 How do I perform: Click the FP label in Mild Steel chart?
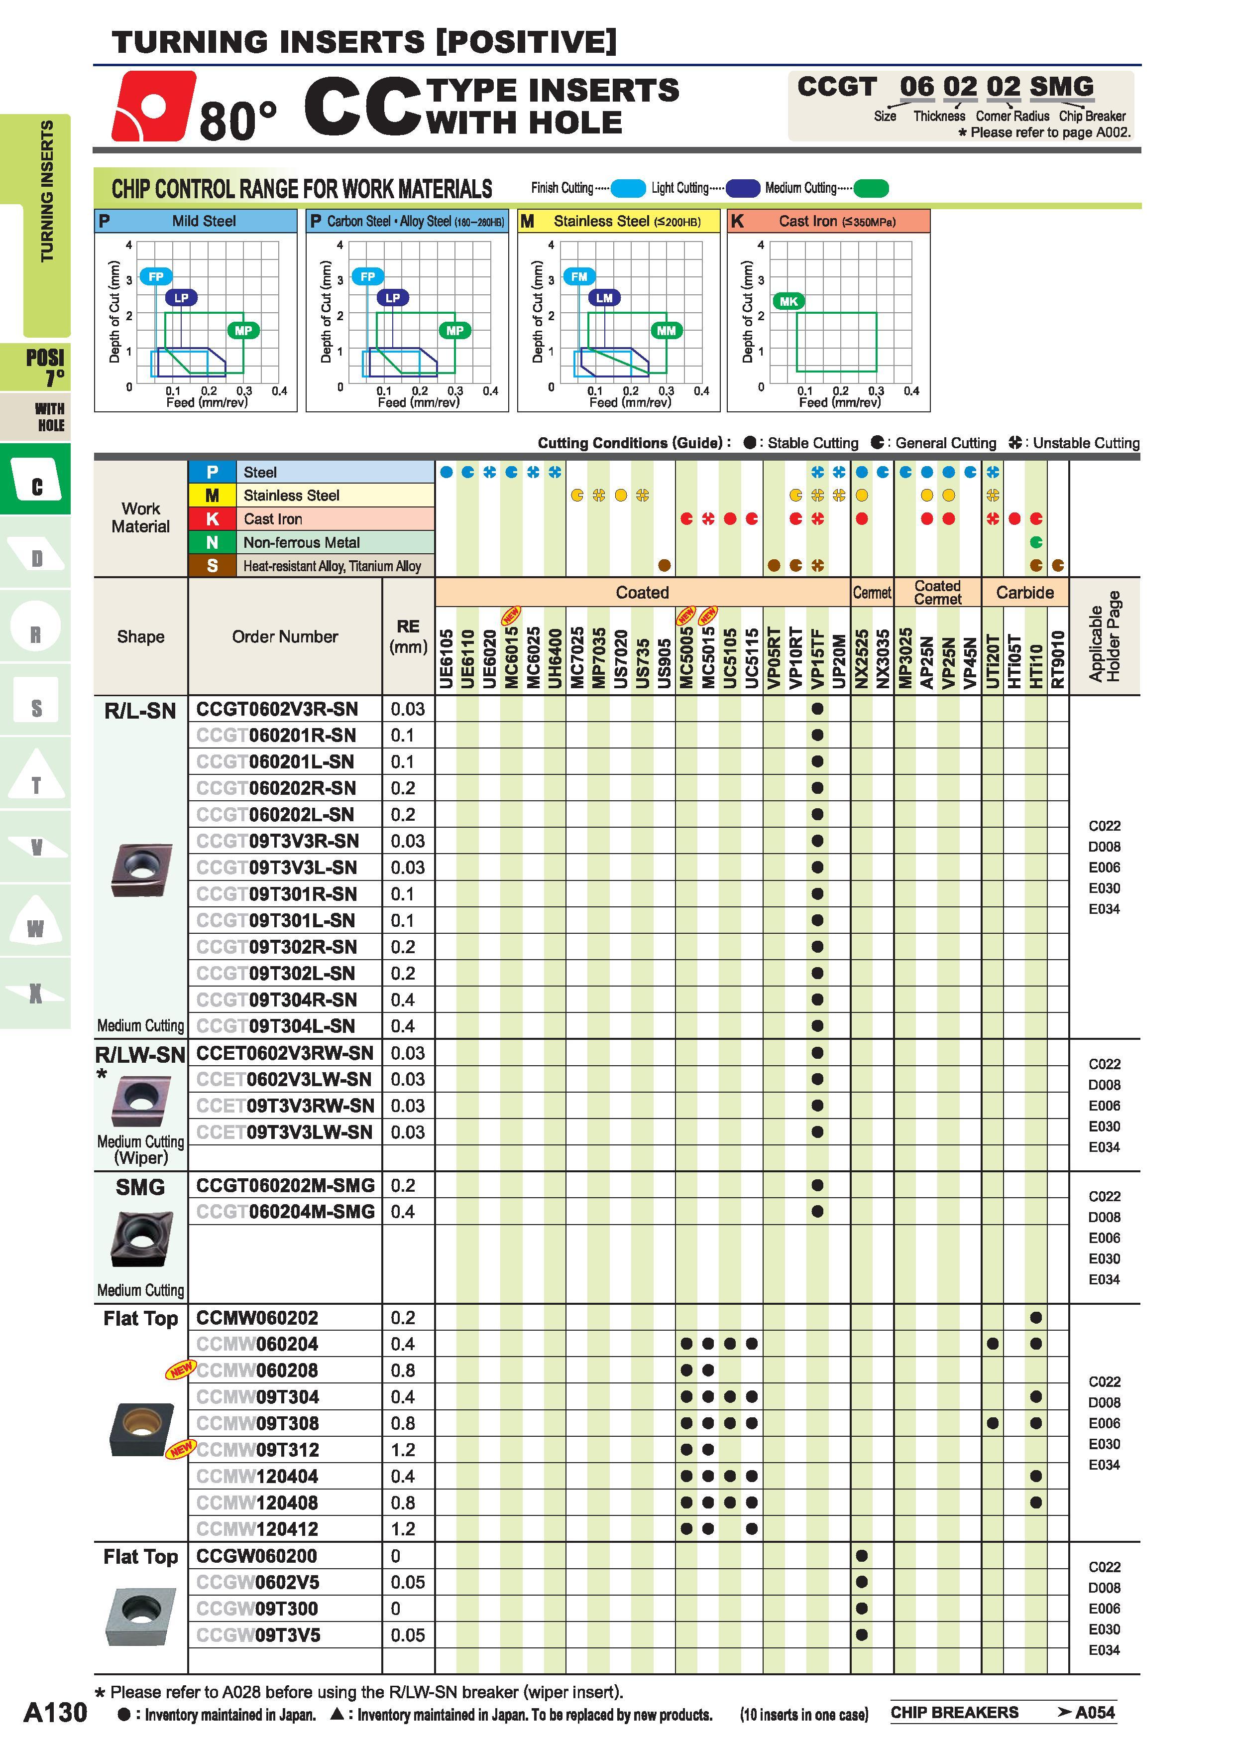tap(156, 276)
